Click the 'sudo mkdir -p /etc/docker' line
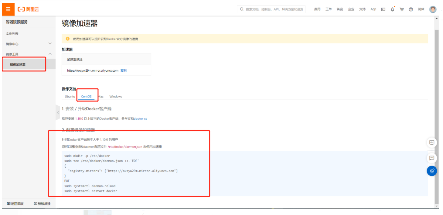Screen dimensions: 443x215 point(87,156)
